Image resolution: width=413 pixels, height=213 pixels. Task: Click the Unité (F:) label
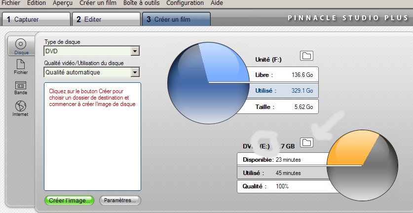[x=268, y=60]
